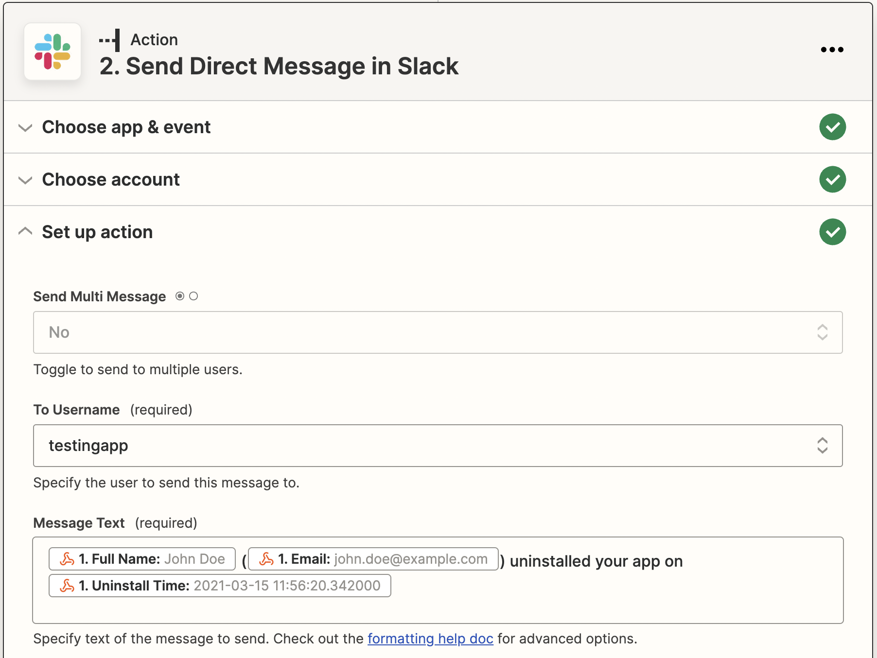Click the Email: john.doe@example.com pill

pyautogui.click(x=373, y=559)
